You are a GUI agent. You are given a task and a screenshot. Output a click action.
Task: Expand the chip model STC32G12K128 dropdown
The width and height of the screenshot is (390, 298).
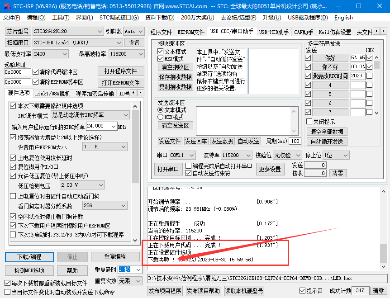pyautogui.click(x=100, y=32)
